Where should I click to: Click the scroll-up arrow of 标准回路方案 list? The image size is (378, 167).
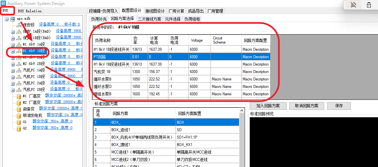tap(242, 110)
